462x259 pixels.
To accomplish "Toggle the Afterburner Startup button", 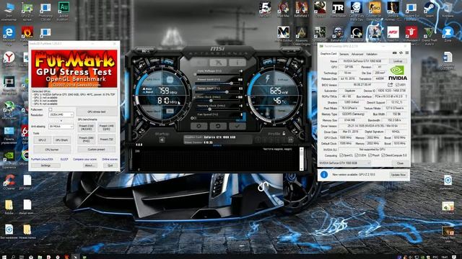I will [x=162, y=140].
